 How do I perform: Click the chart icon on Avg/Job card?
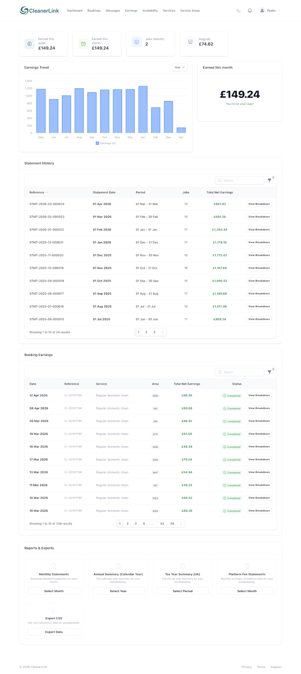click(x=190, y=42)
